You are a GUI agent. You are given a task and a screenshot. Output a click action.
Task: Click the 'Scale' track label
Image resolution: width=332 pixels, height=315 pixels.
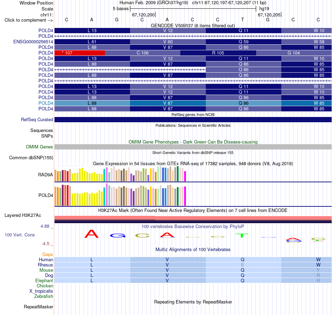click(47, 9)
